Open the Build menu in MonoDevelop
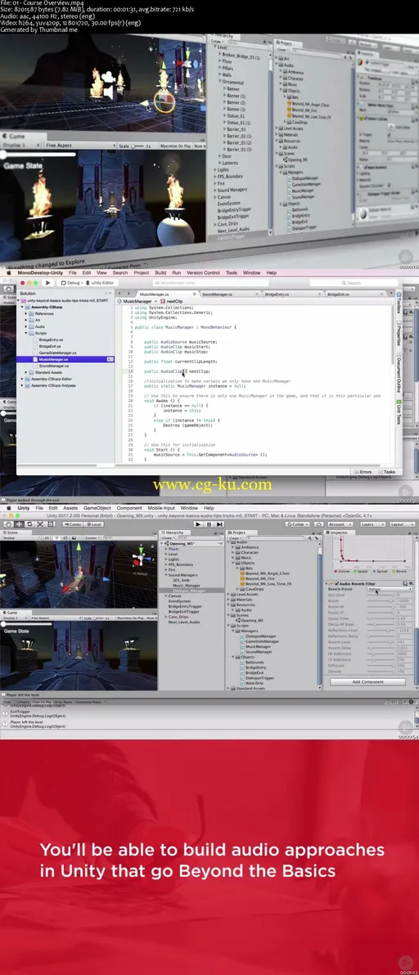419x975 pixels. pos(160,272)
